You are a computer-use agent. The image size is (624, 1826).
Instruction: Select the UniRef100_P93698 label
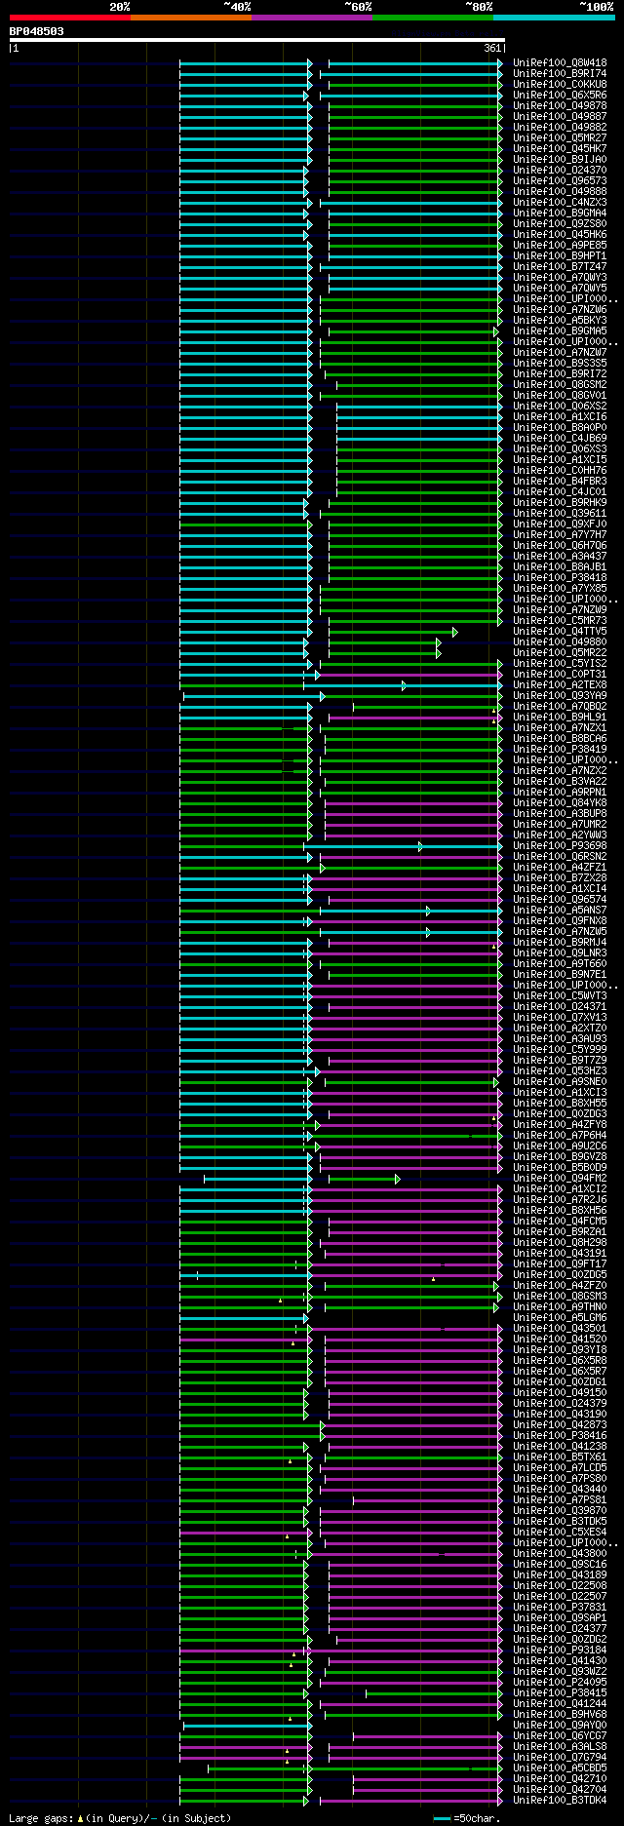coord(560,846)
